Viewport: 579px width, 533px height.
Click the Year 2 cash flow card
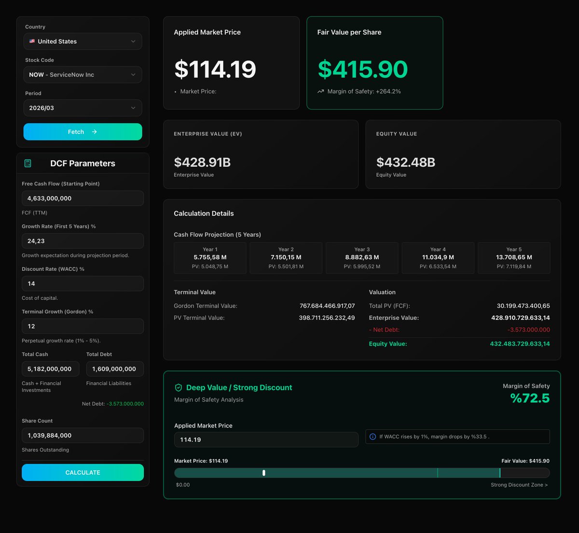[x=286, y=258]
